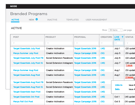Open Target Essentials July Post FB link
The width and height of the screenshot is (135, 105).
[x=28, y=58]
